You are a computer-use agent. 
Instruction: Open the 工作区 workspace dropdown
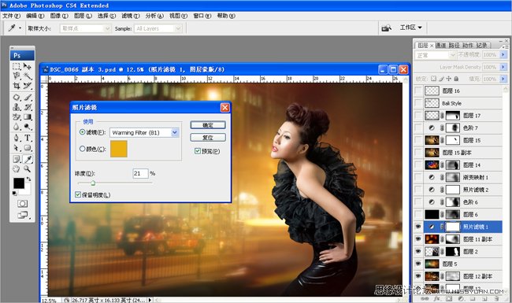tap(410, 28)
